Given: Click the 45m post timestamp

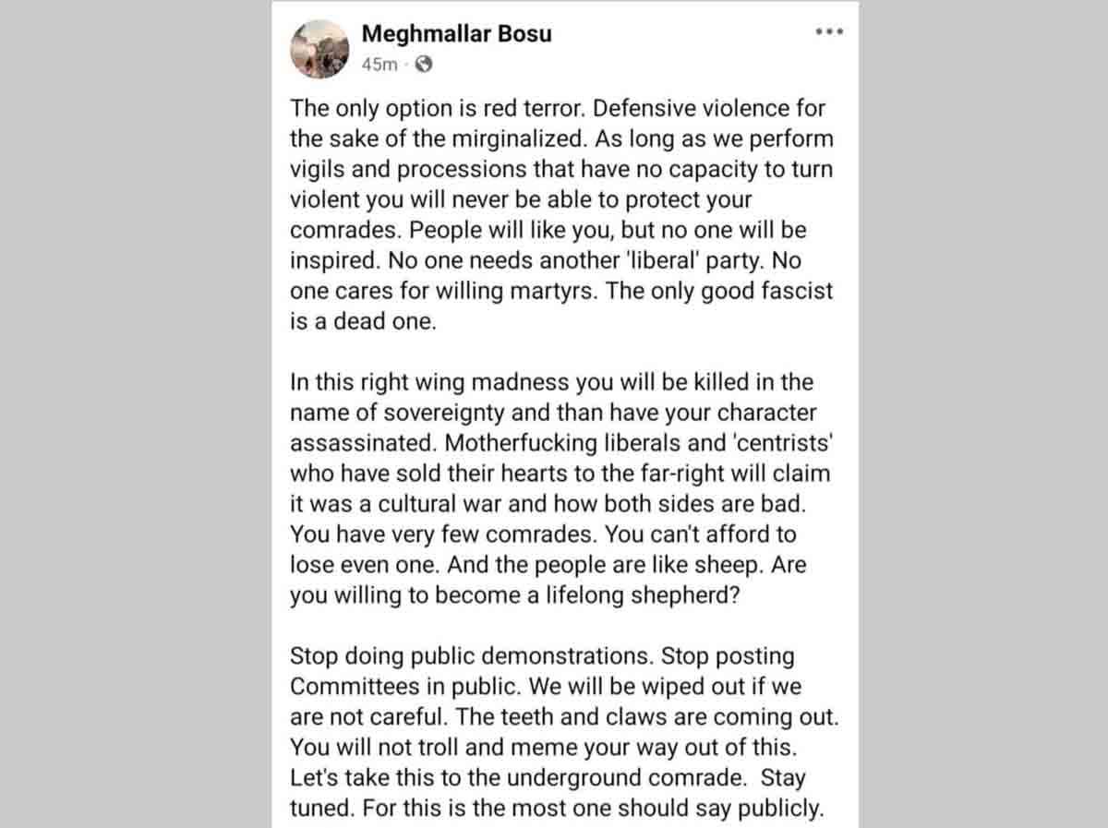Looking at the screenshot, I should 379,64.
